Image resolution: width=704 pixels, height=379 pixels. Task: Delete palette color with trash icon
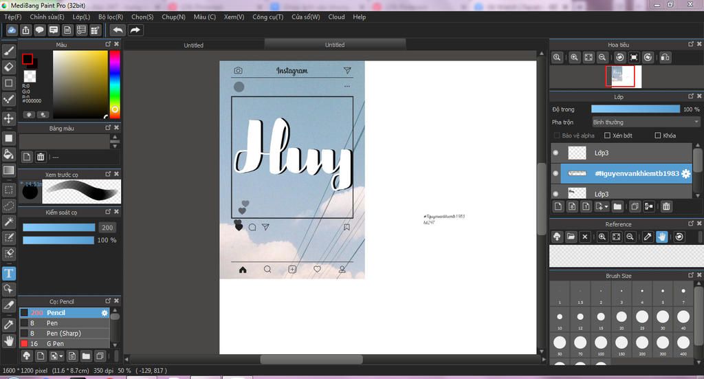coord(41,157)
